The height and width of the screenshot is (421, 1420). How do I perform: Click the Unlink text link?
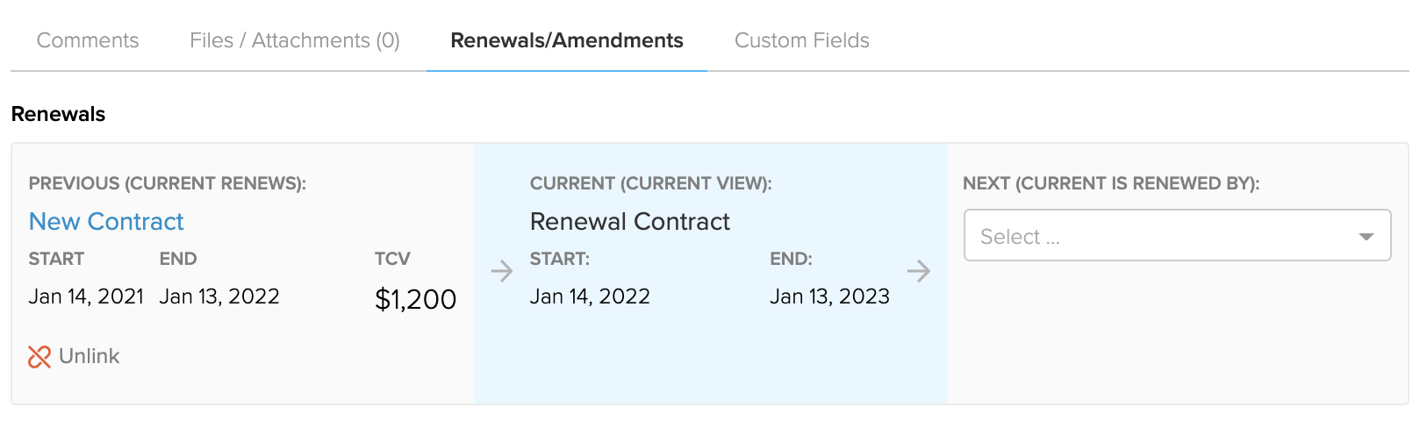pyautogui.click(x=89, y=356)
